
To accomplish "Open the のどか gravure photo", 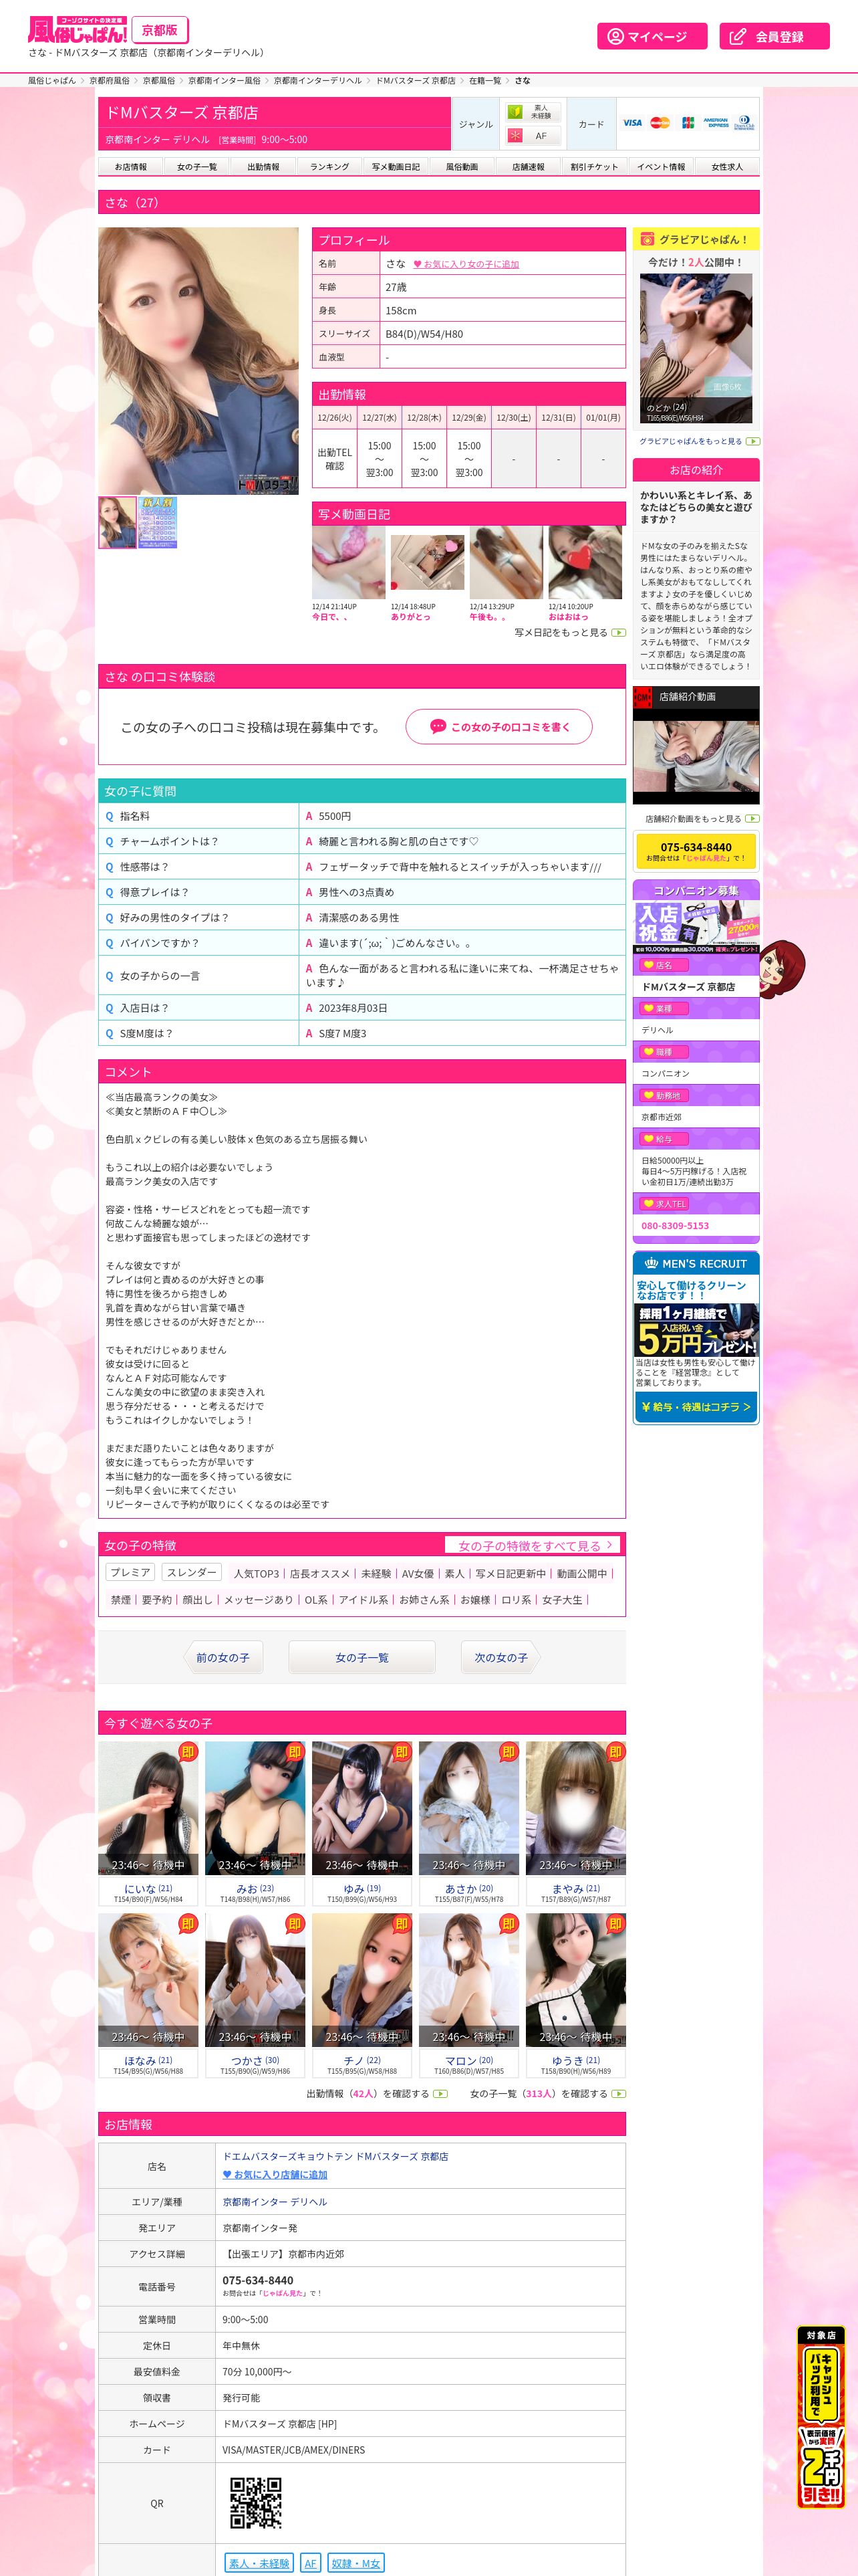I will [x=696, y=349].
